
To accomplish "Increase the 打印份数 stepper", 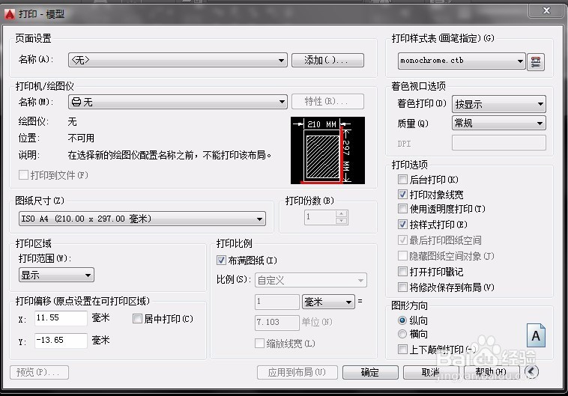I will tap(342, 213).
